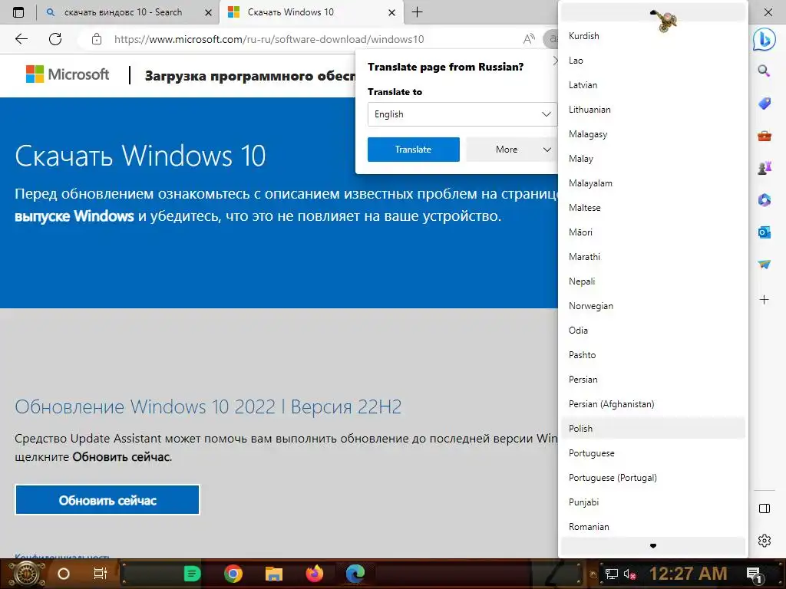Reload the page with refresh icon
The height and width of the screenshot is (589, 786).
click(x=55, y=39)
